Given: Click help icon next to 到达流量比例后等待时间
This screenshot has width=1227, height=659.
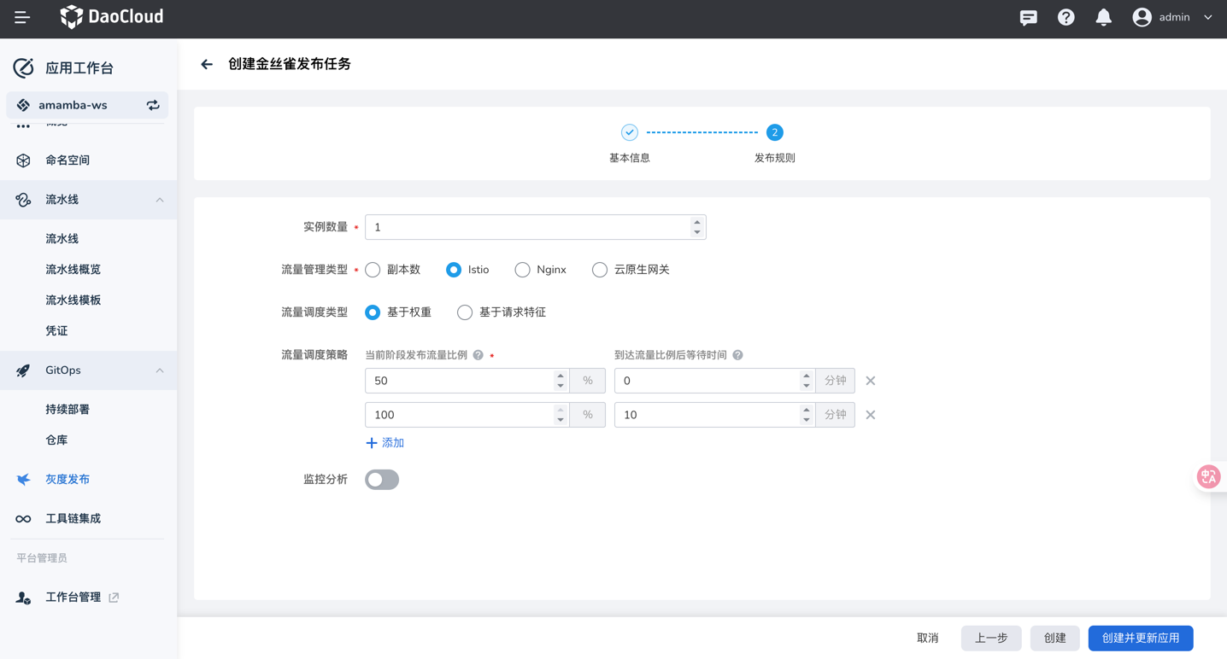Looking at the screenshot, I should point(737,355).
